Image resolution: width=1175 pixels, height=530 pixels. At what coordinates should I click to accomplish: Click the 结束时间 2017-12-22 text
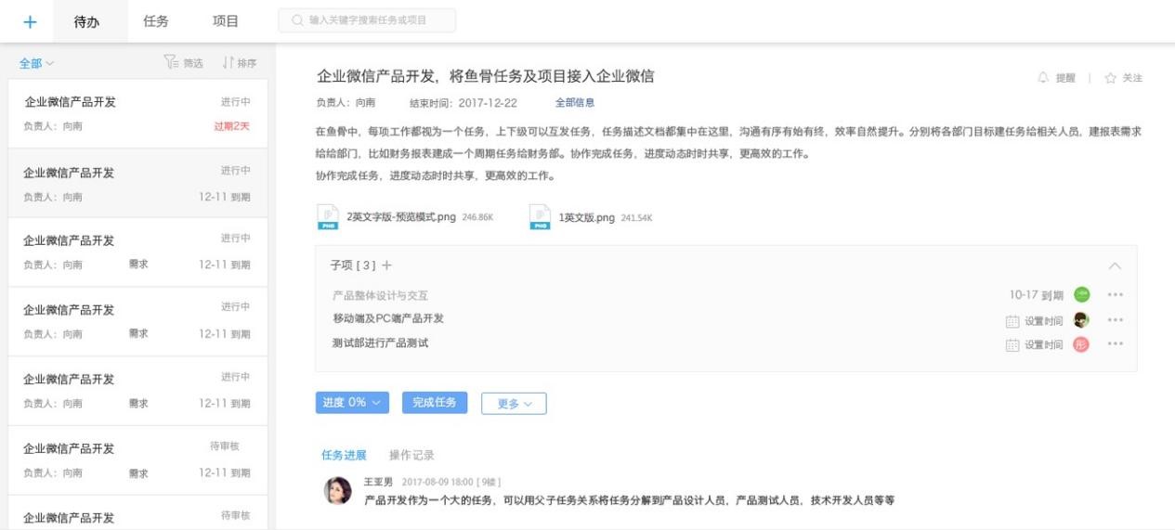coord(463,103)
